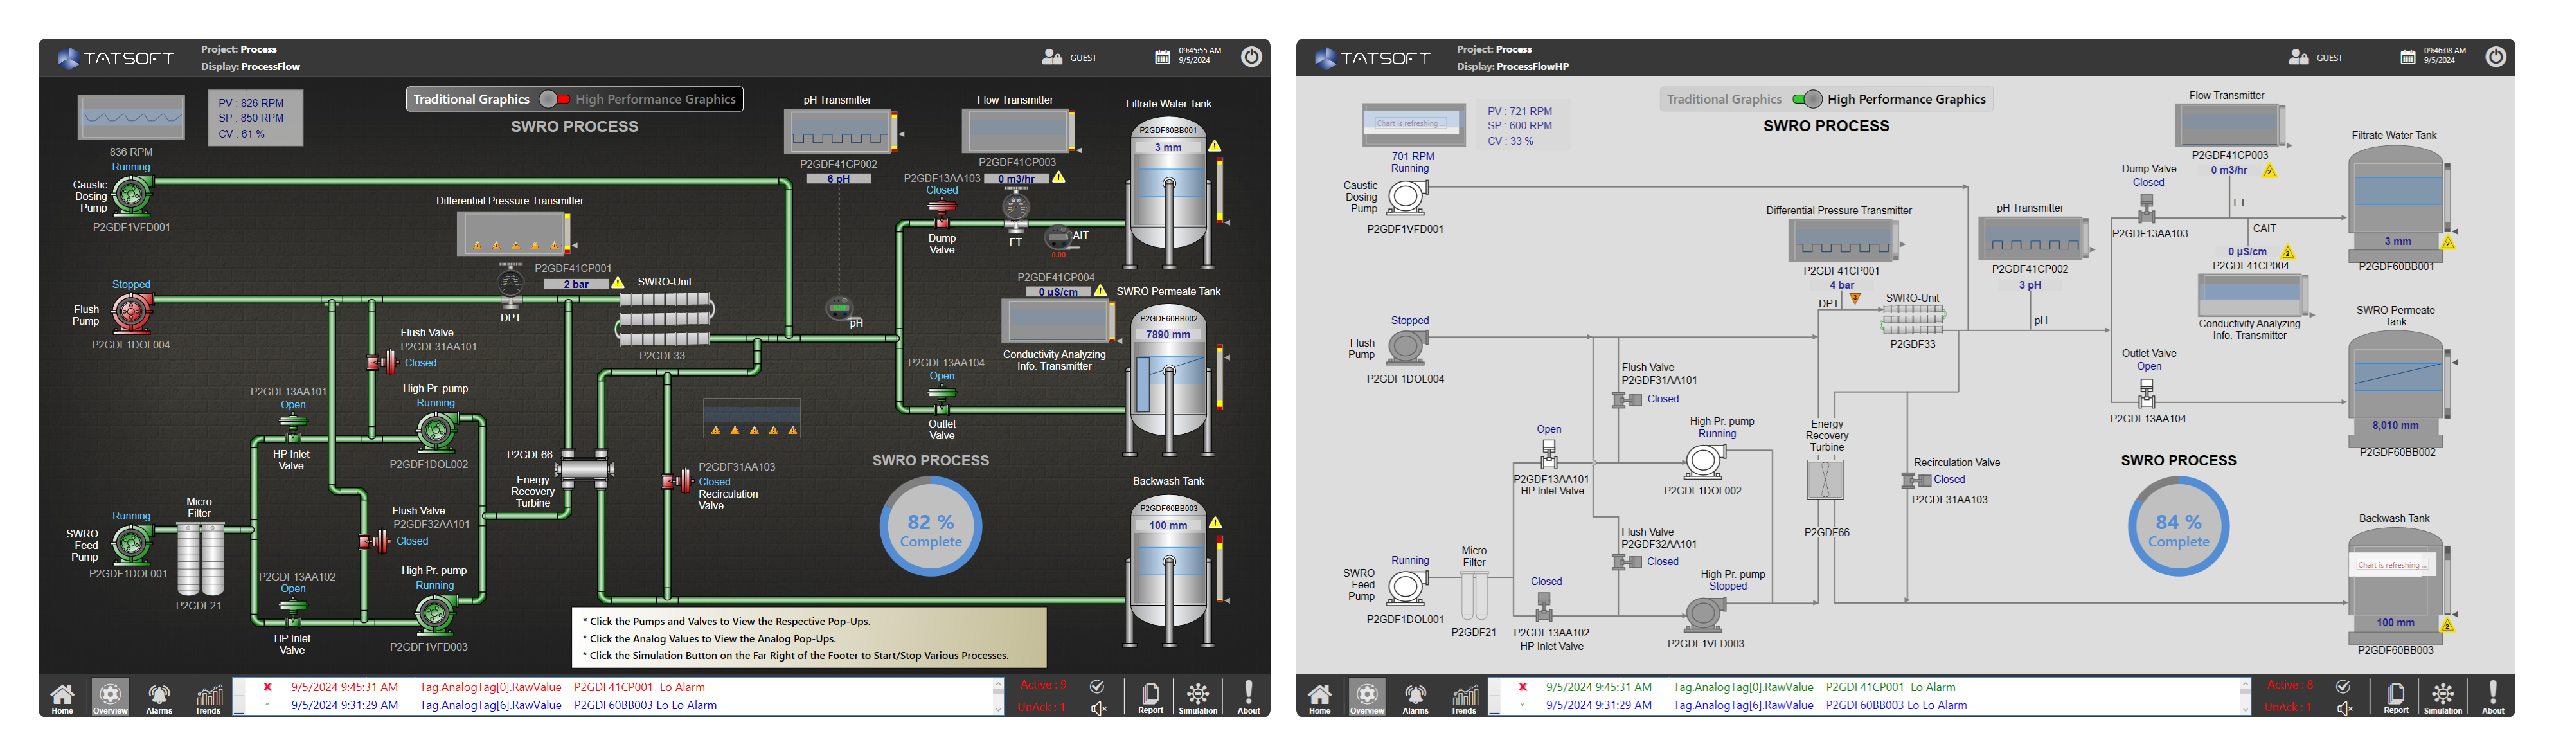Click power icon in dark panel header
Viewport: 2554px width, 756px height.
[x=1251, y=58]
